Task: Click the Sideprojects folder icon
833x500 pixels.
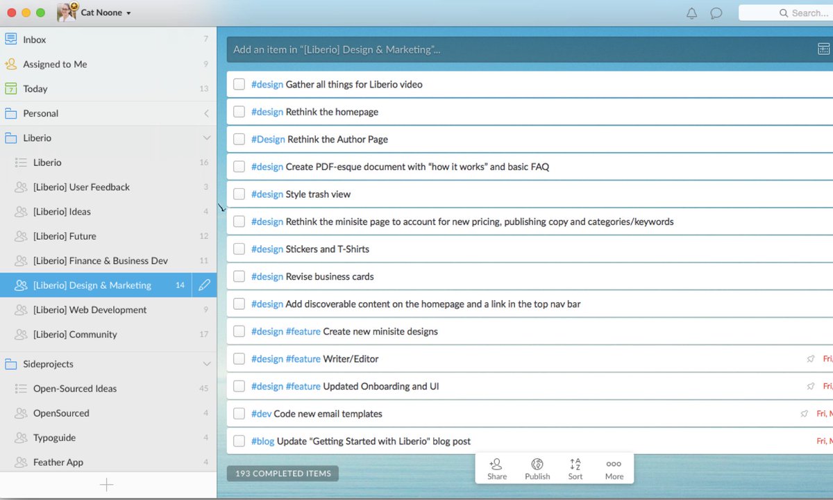Action: coord(10,364)
